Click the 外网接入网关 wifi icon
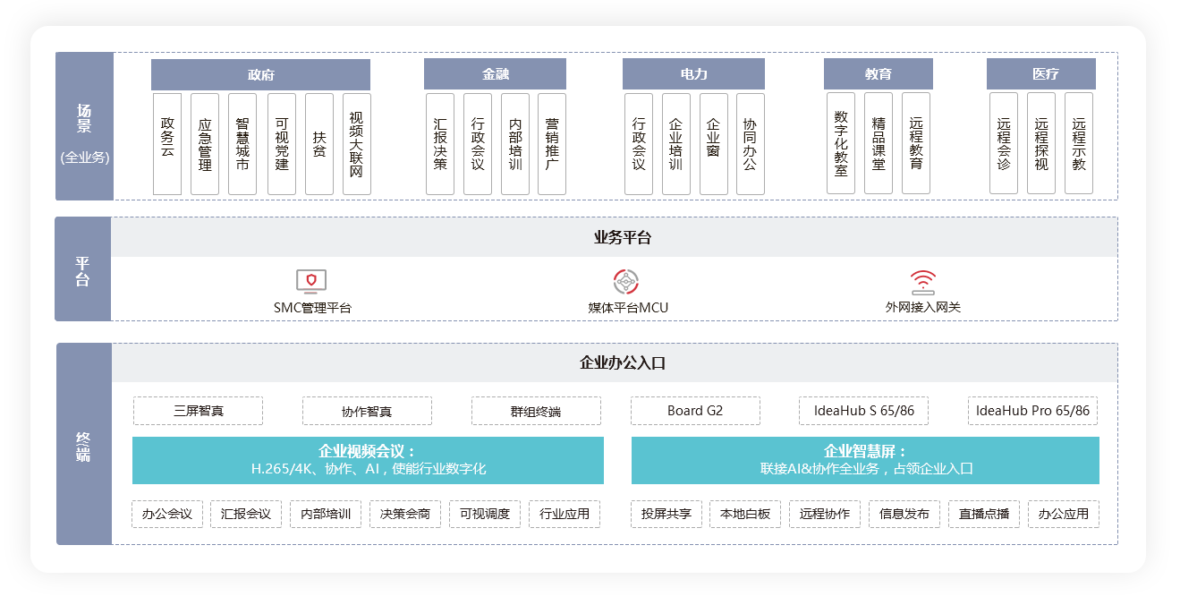Screen dimensions: 1180x605 pyautogui.click(x=922, y=282)
